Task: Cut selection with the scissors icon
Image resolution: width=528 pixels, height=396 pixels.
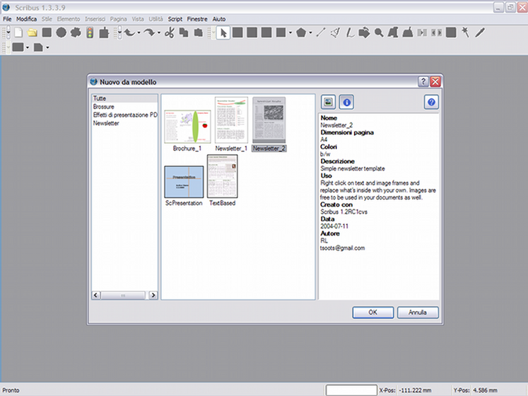Action: (170, 33)
